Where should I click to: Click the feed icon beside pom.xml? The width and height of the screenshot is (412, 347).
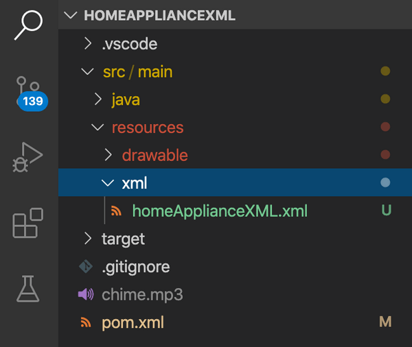(x=86, y=322)
